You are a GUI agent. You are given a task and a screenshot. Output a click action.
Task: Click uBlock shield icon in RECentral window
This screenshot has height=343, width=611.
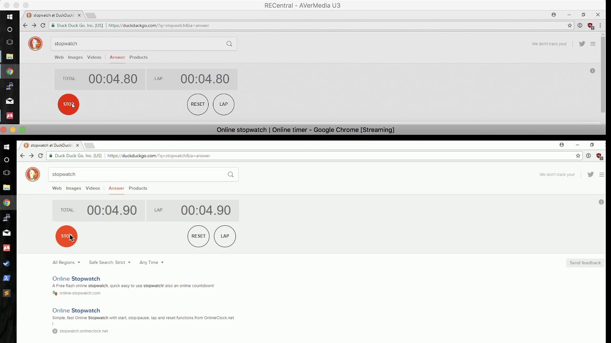[590, 26]
